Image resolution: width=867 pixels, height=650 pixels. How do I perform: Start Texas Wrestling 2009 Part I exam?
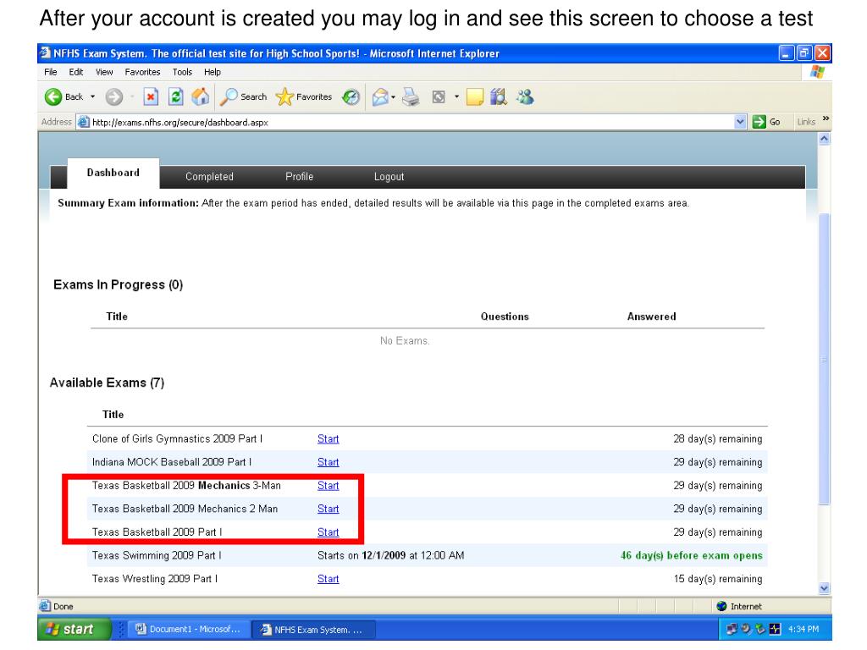(328, 579)
